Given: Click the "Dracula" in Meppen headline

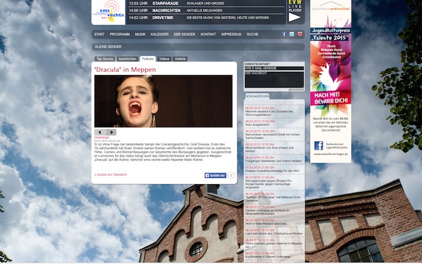Looking at the screenshot, I should (125, 69).
